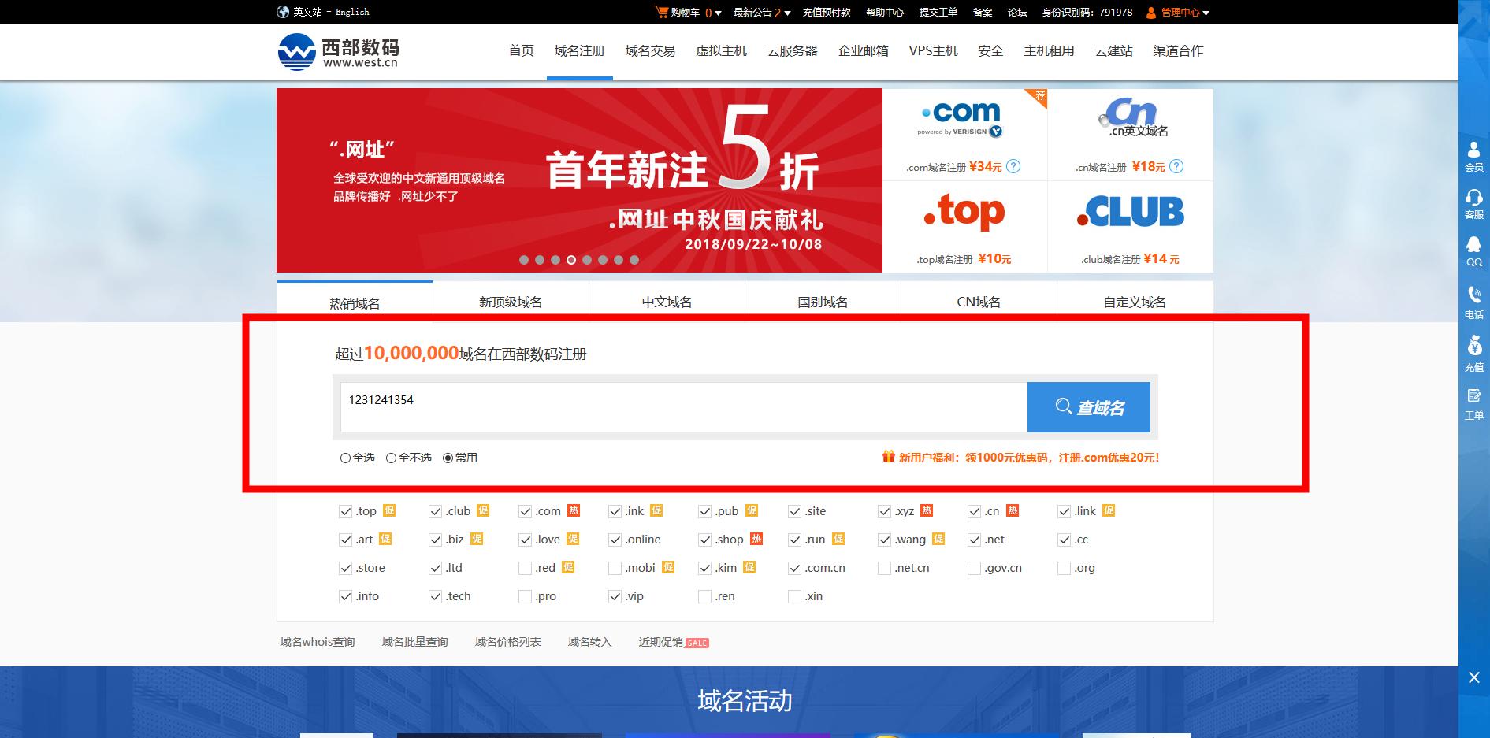Switch to the 中文域名 tab
This screenshot has height=738, width=1490.
click(x=664, y=301)
